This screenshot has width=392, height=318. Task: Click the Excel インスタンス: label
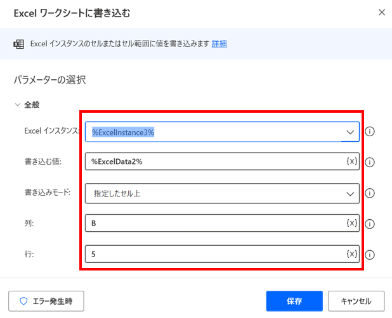52,130
